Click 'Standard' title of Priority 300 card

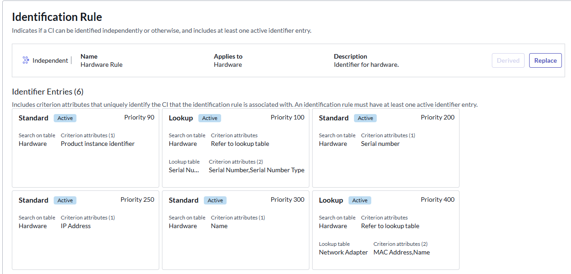point(183,200)
